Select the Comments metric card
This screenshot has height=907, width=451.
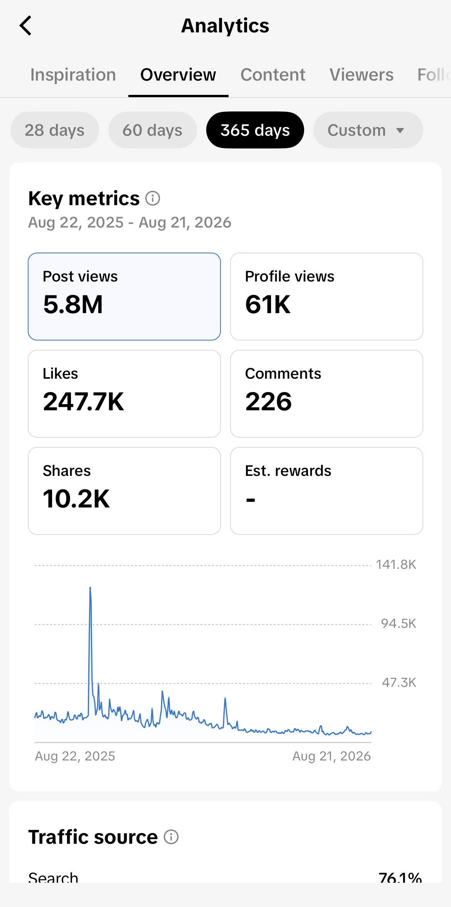[326, 394]
